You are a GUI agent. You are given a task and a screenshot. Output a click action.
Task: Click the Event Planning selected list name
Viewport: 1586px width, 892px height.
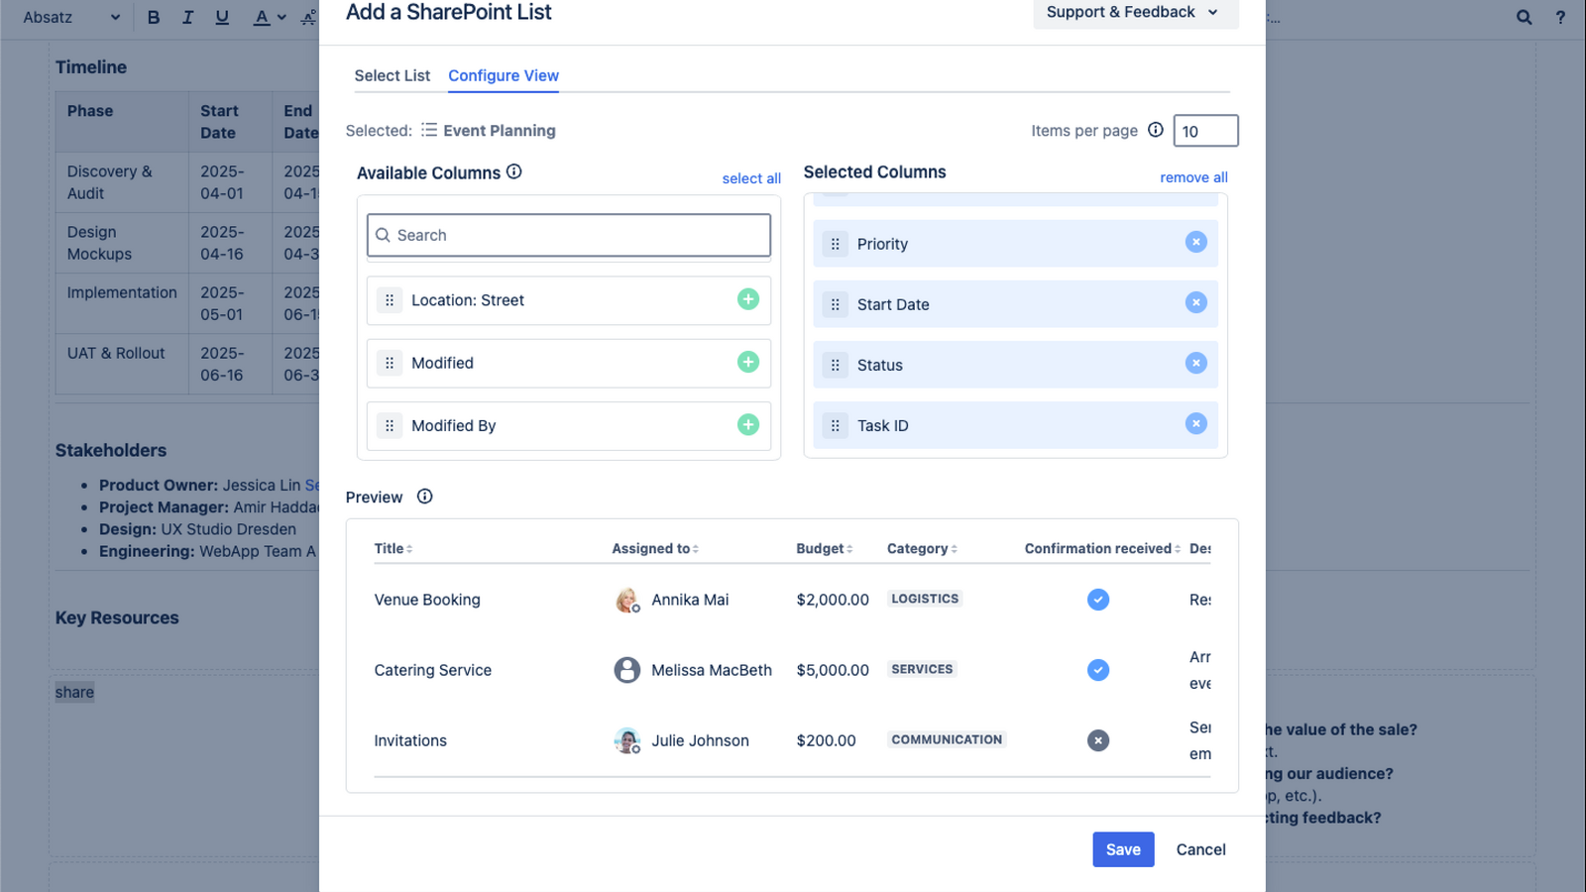click(499, 131)
